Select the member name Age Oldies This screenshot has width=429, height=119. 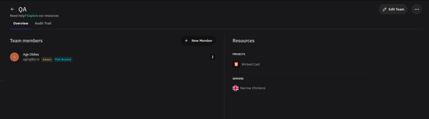coord(31,55)
